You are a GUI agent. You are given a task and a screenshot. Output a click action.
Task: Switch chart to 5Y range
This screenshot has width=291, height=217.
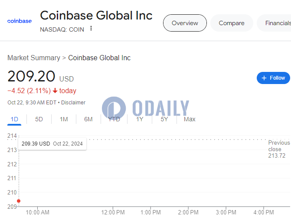164,119
